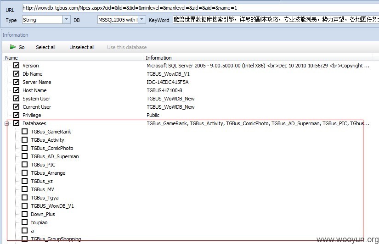Click Use this database button
This screenshot has height=244, width=379.
[x=127, y=47]
